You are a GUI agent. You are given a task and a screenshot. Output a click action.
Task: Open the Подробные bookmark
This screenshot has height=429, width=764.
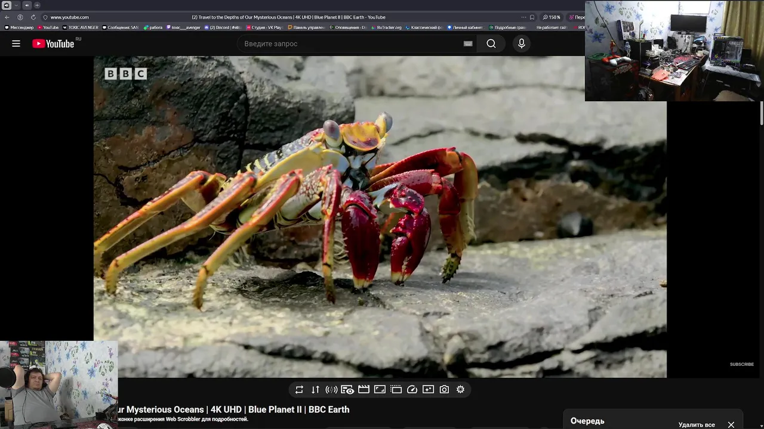pos(508,27)
